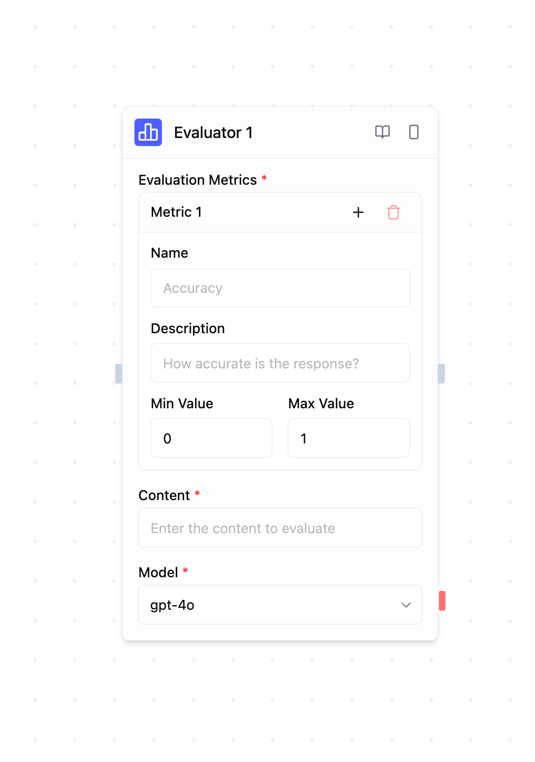Click the Evaluator 1 title text
The width and height of the screenshot is (535, 762).
point(213,132)
